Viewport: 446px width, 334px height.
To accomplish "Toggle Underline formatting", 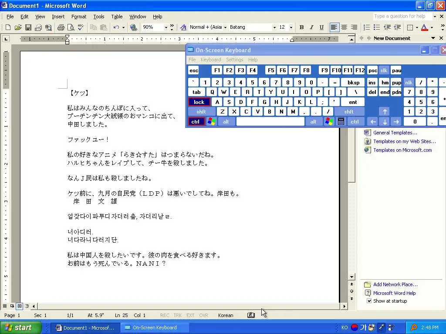I will click(321, 27).
